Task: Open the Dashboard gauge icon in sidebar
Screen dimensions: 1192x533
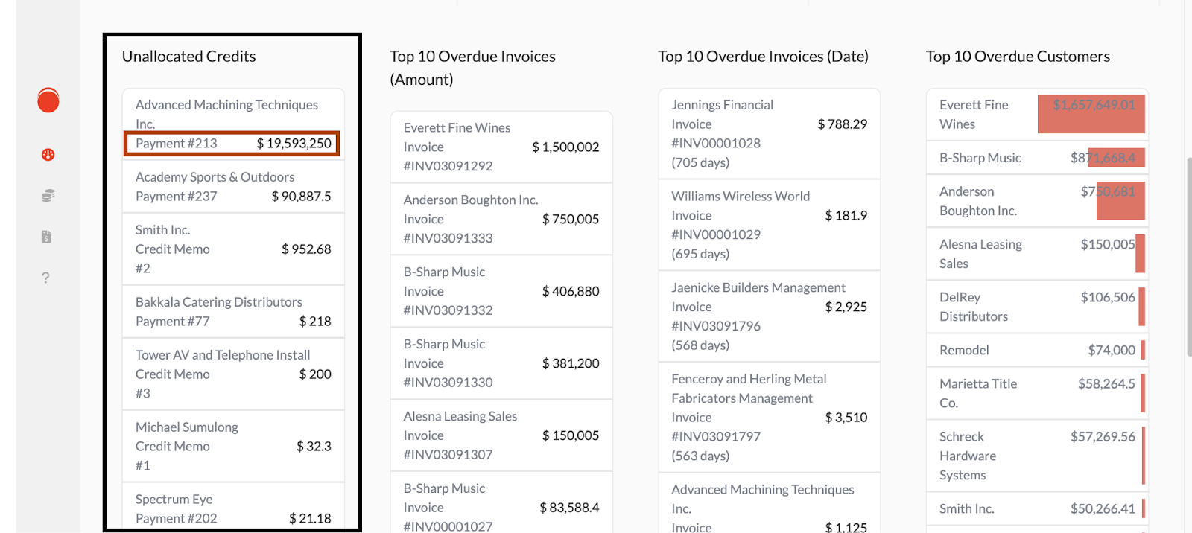Action: (x=48, y=155)
